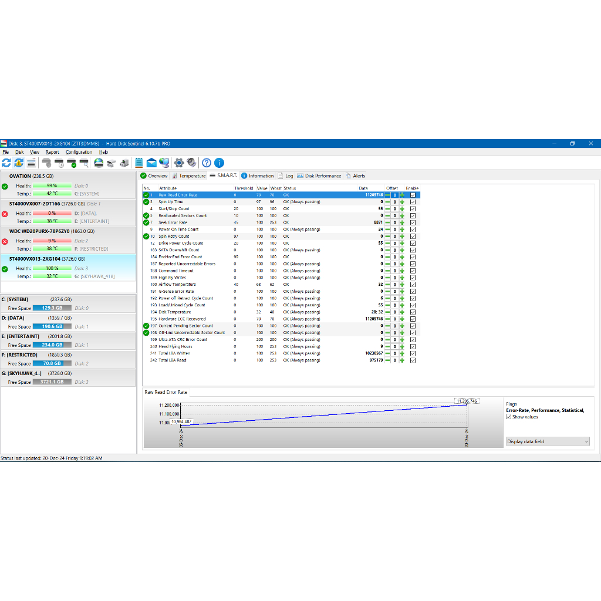Viewport: 601px width, 601px height.
Task: Open the Disk menu
Action: tap(19, 152)
